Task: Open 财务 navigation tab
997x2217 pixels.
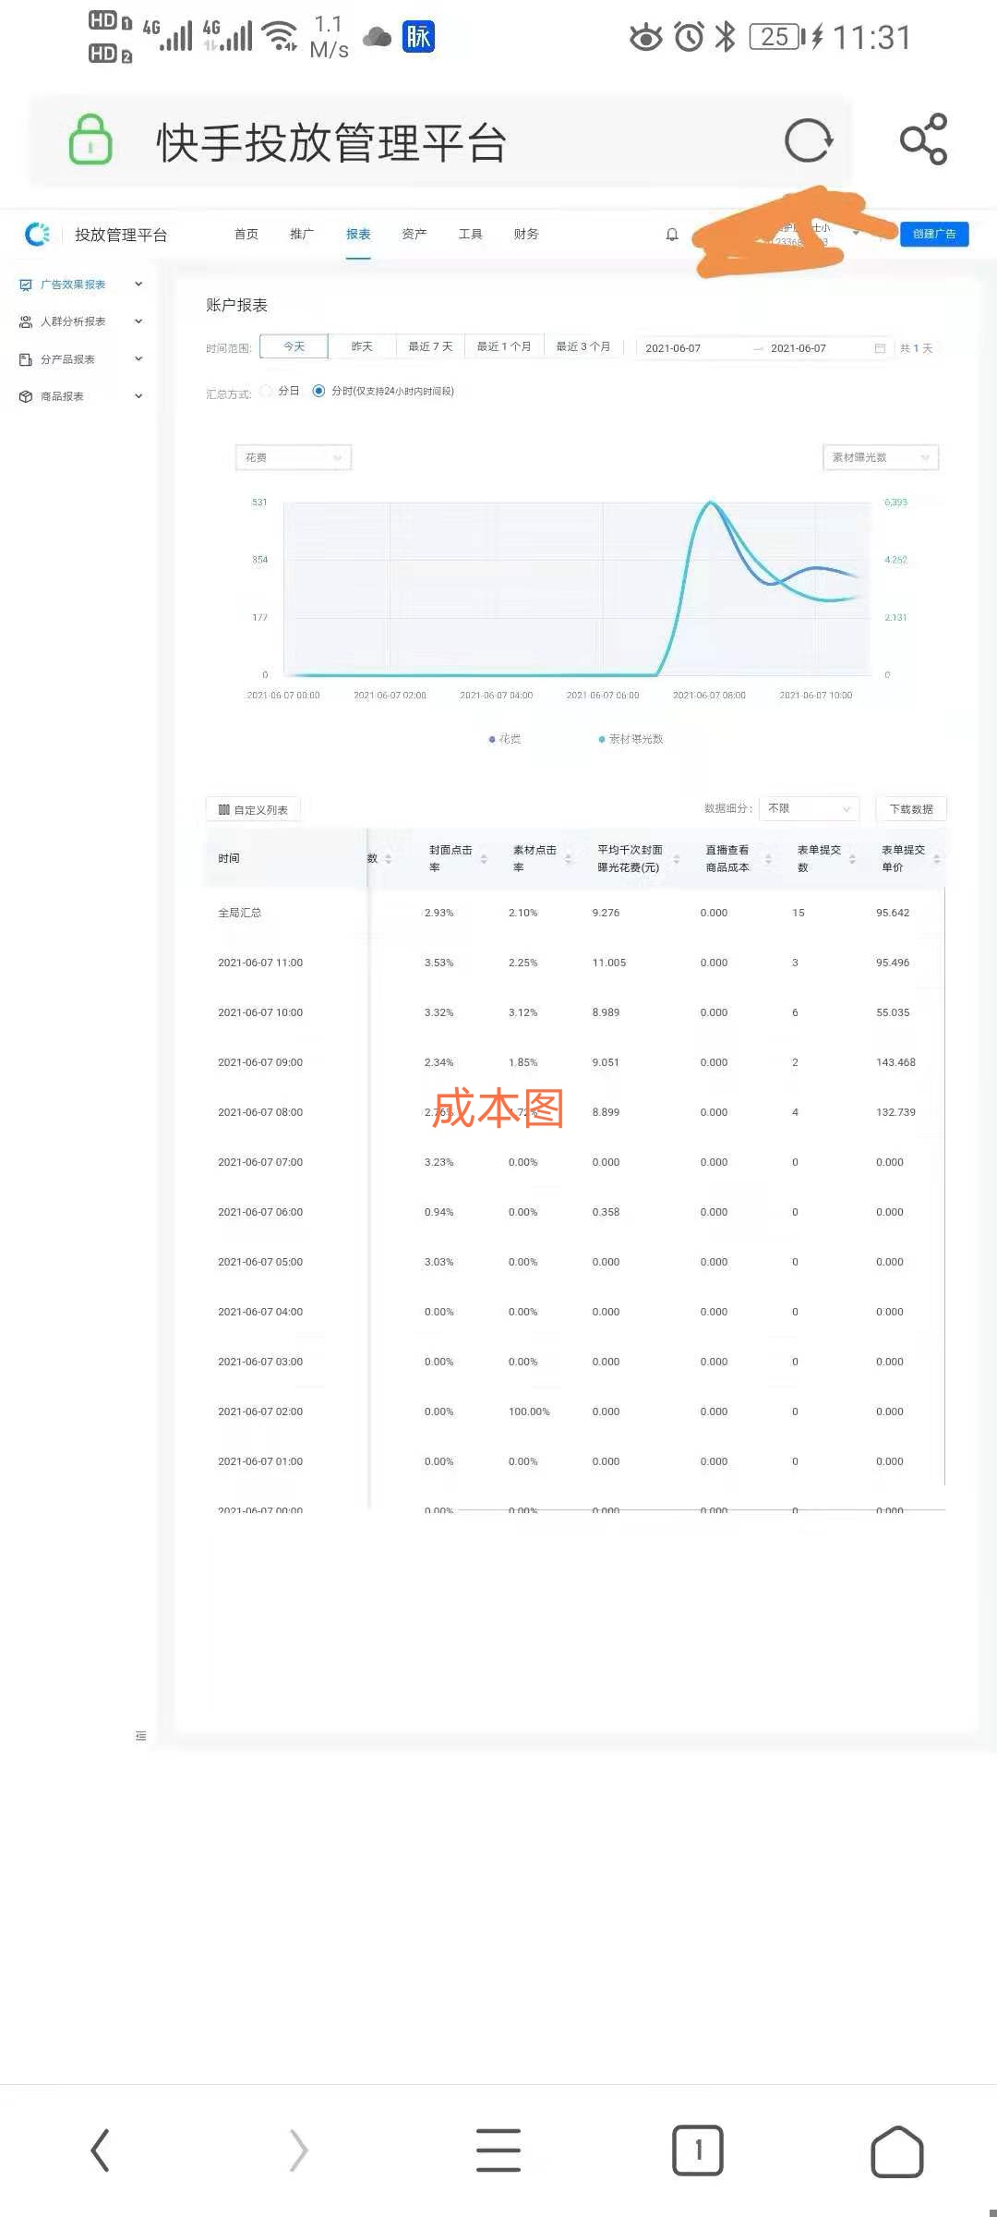Action: 526,235
